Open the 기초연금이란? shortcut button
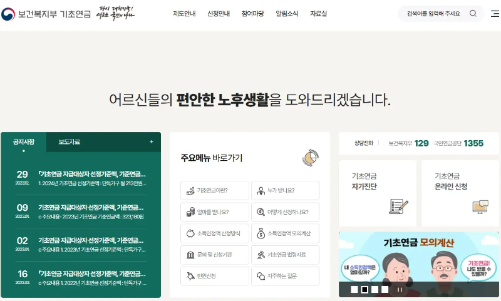Screen dimensions: 501x301 point(215,191)
